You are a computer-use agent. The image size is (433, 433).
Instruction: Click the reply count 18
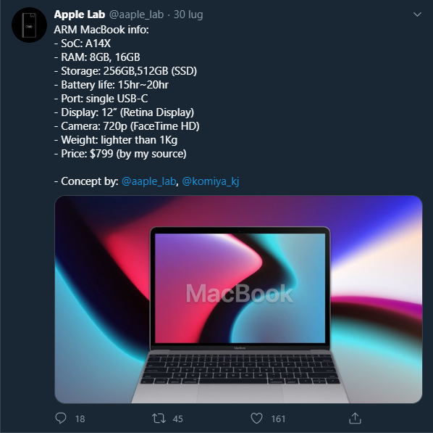click(80, 419)
